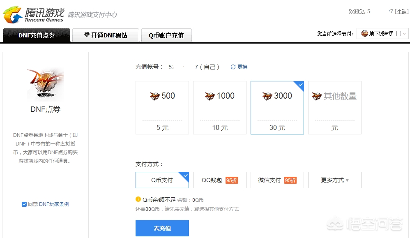Click the coupon icon on the 500 card
This screenshot has height=238, width=410.
[154, 96]
